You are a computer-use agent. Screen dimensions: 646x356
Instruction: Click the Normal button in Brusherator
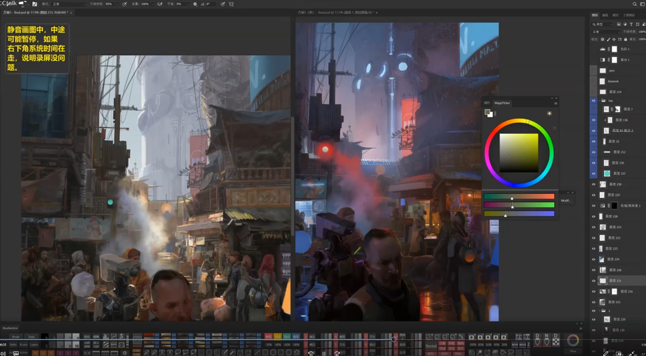(431, 346)
